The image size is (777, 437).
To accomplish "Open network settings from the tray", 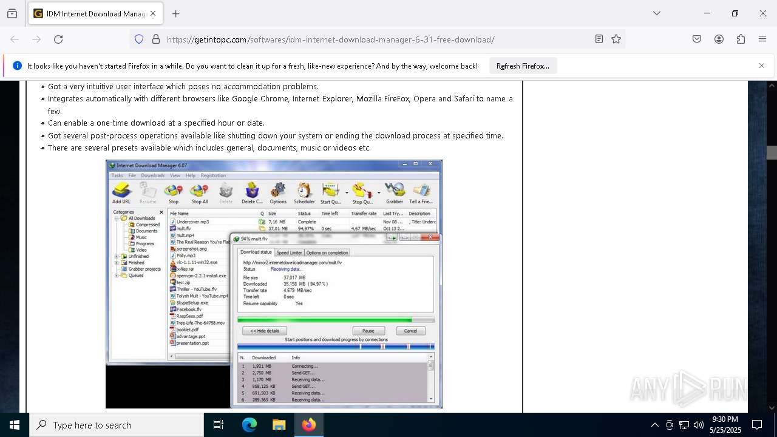I will click(684, 425).
